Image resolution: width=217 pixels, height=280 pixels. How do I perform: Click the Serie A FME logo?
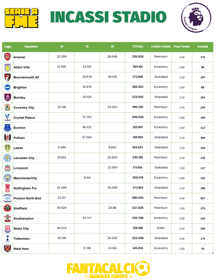point(22,18)
